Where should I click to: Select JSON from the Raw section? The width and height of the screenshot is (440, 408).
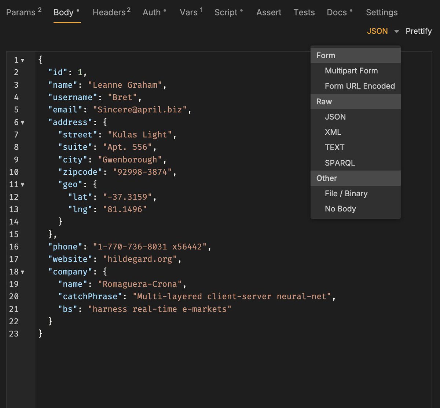click(x=355, y=117)
